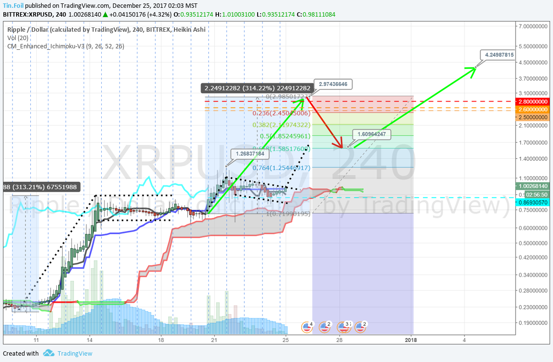
Task: Open the Tin.Foil author profile link
Action: click(13, 6)
